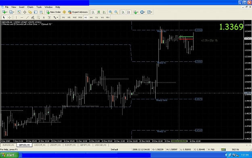252x158 pixels.
Task: Select the Text Label tool
Action: pos(49,17)
